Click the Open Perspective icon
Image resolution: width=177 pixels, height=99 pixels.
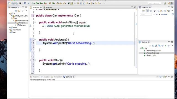point(165,3)
